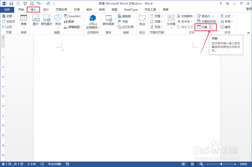Image resolution: width=252 pixels, height=167 pixels.
Task: Switch to the Design (设计) tab
Action: point(46,10)
